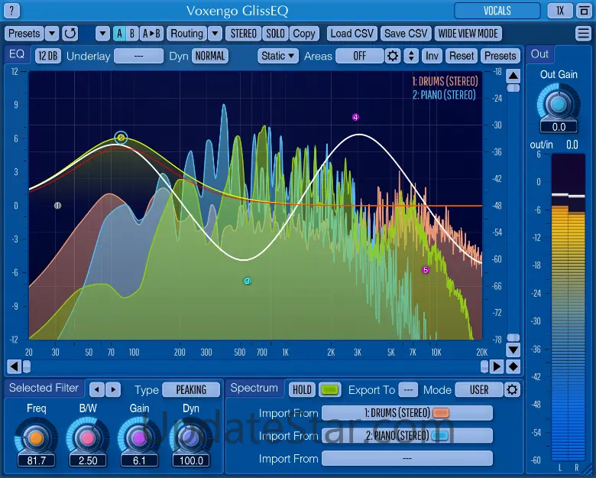Click the Save CSV button
The image size is (596, 478).
click(x=406, y=34)
